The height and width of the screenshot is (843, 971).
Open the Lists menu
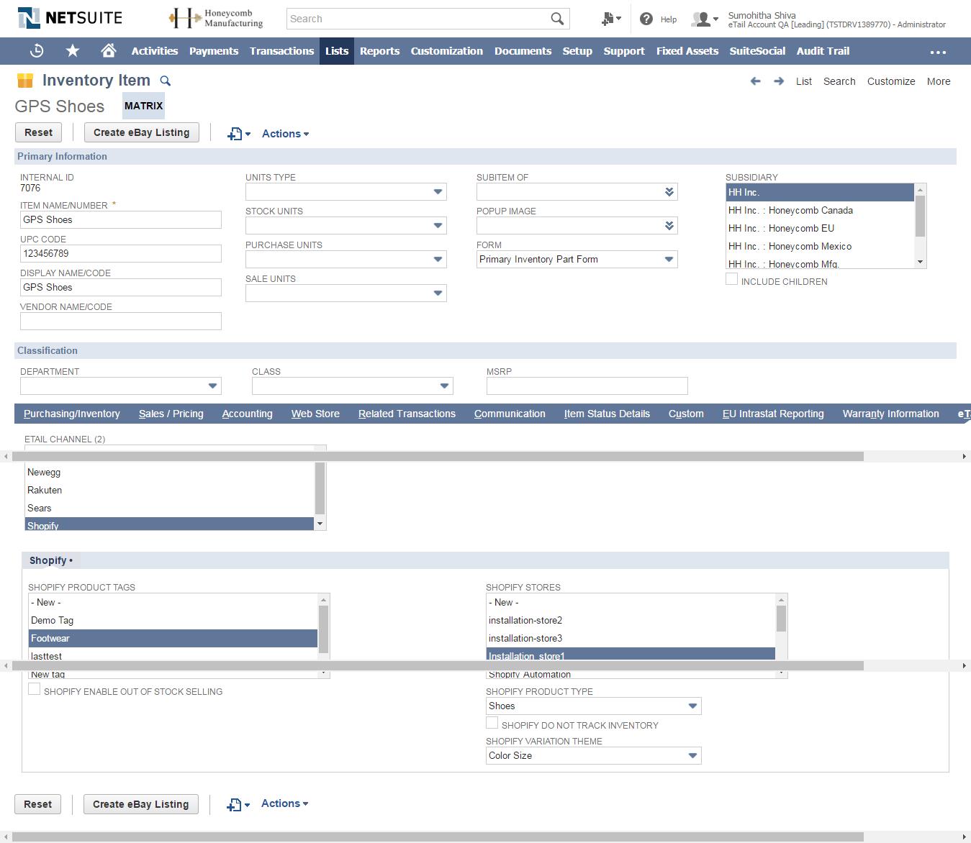point(337,51)
